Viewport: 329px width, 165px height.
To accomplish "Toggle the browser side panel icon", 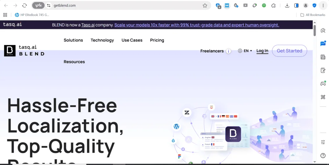I will (x=296, y=6).
